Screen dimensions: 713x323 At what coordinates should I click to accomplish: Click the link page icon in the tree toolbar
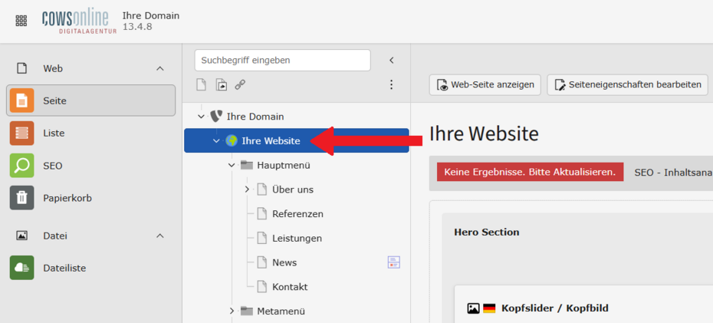coord(240,85)
